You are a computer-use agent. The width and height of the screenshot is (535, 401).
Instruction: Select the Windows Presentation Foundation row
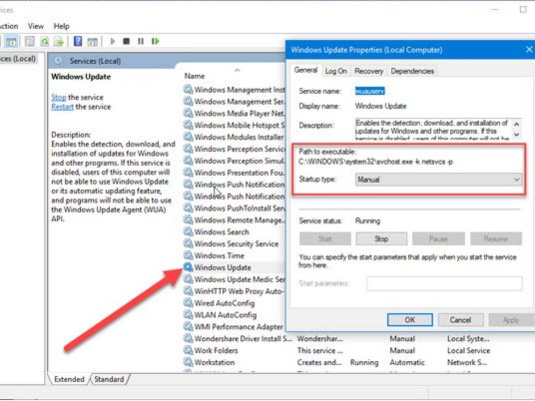(x=235, y=172)
